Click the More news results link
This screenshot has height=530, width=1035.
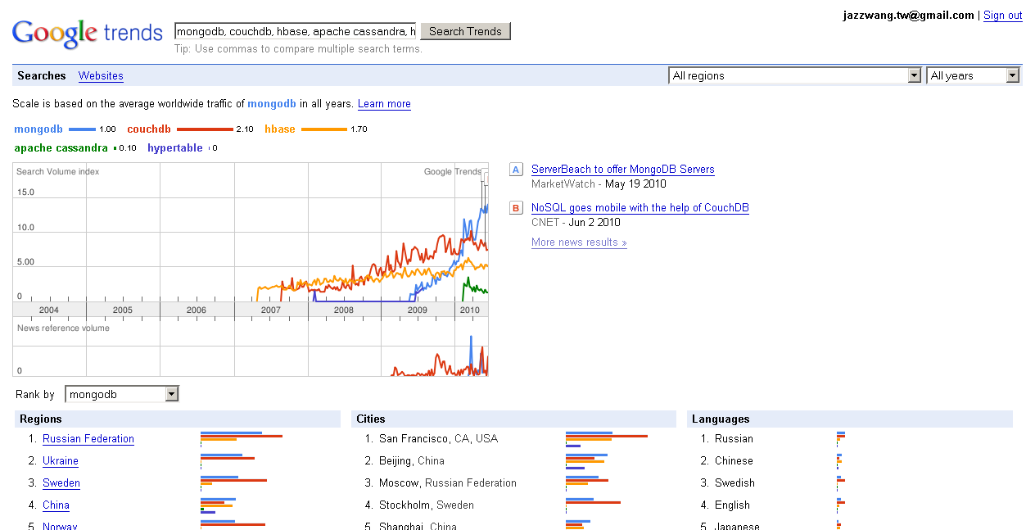tap(579, 242)
